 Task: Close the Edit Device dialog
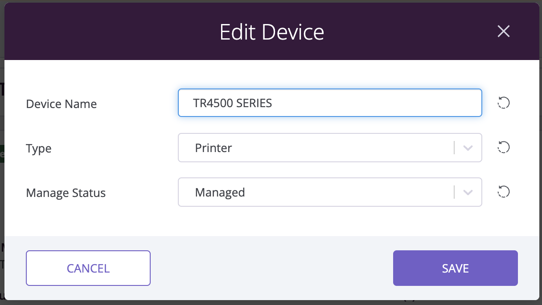tap(504, 31)
